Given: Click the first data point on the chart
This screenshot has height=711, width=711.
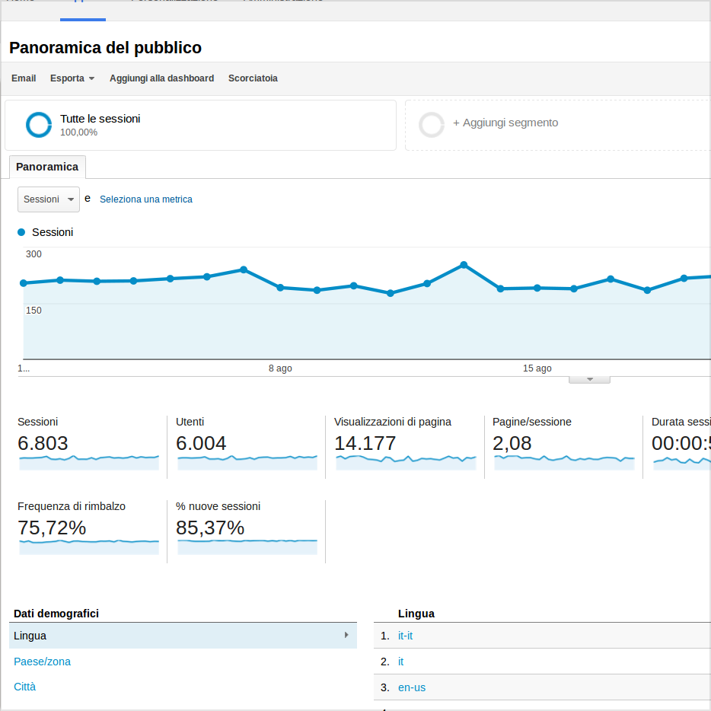Looking at the screenshot, I should (24, 283).
